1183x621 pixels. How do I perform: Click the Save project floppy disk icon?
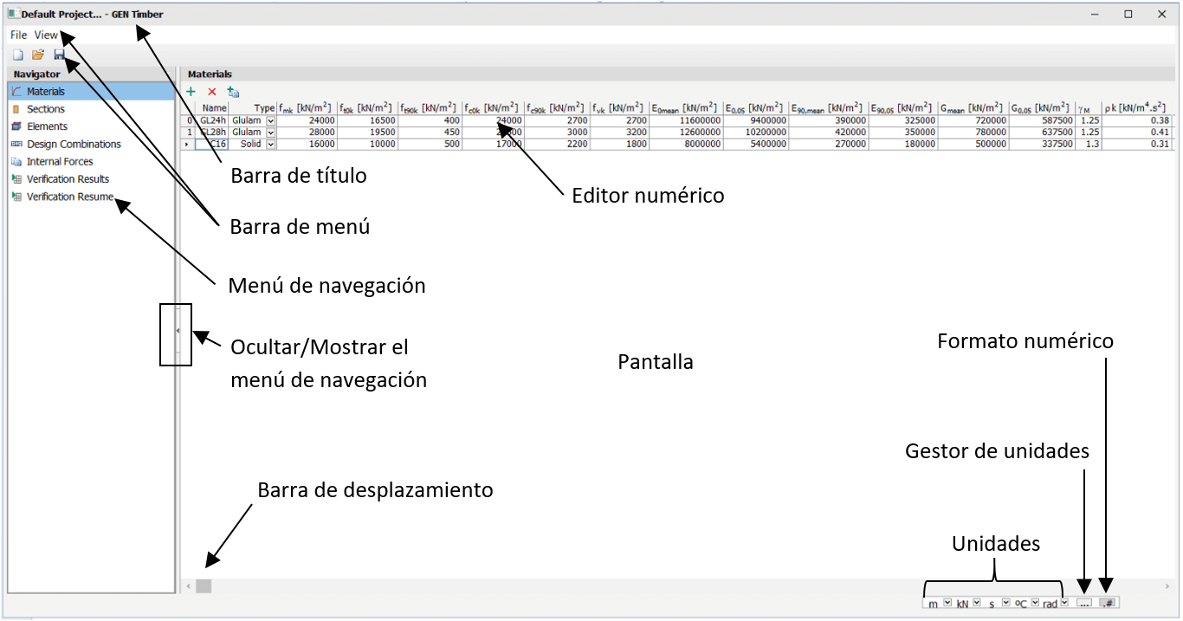click(59, 55)
